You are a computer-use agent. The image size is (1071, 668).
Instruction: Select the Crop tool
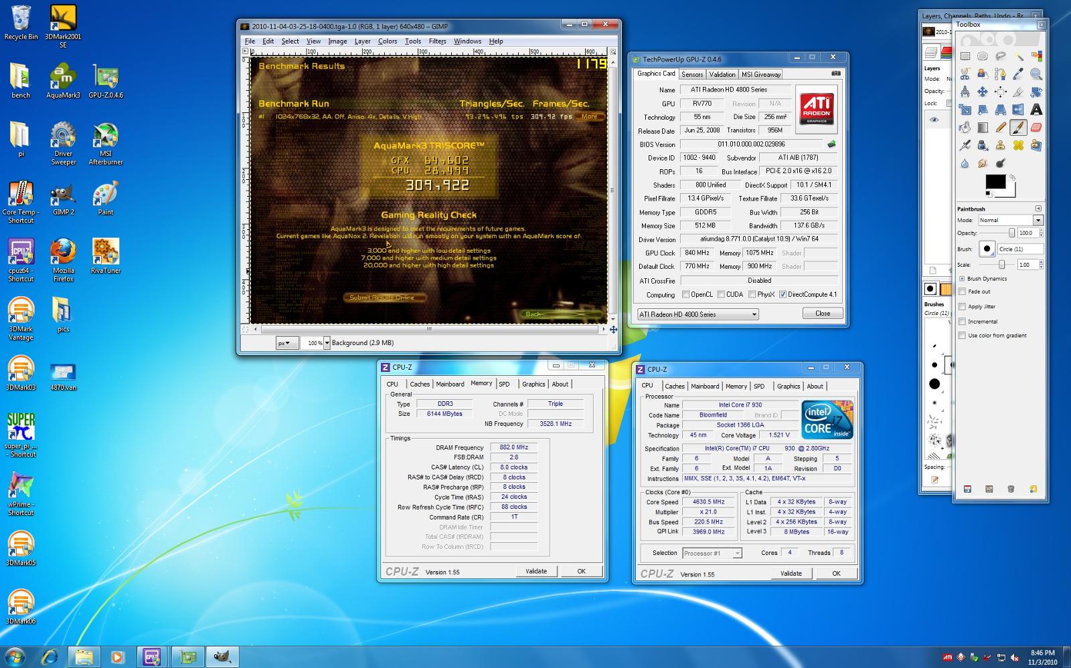(x=1018, y=92)
